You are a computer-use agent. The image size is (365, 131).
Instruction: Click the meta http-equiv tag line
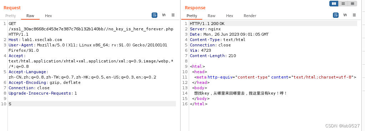(x=275, y=77)
